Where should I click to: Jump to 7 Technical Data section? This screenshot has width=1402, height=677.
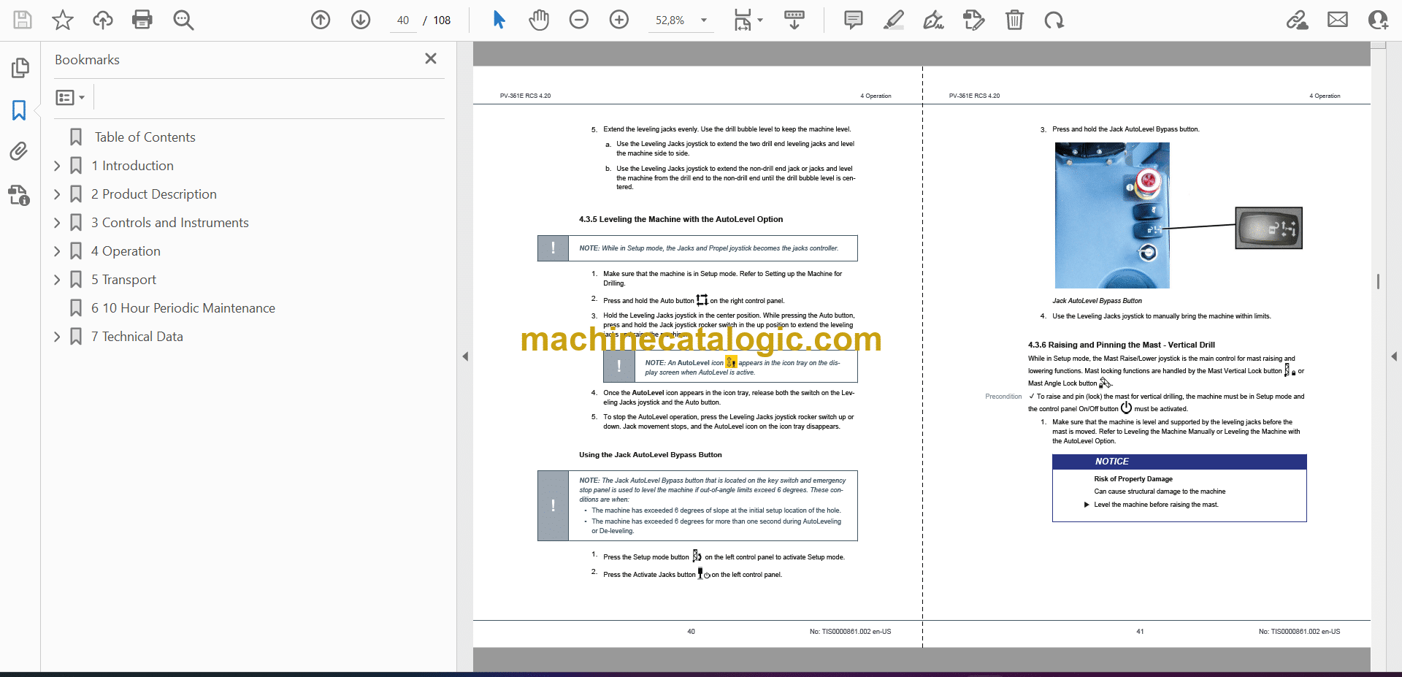[x=137, y=337]
